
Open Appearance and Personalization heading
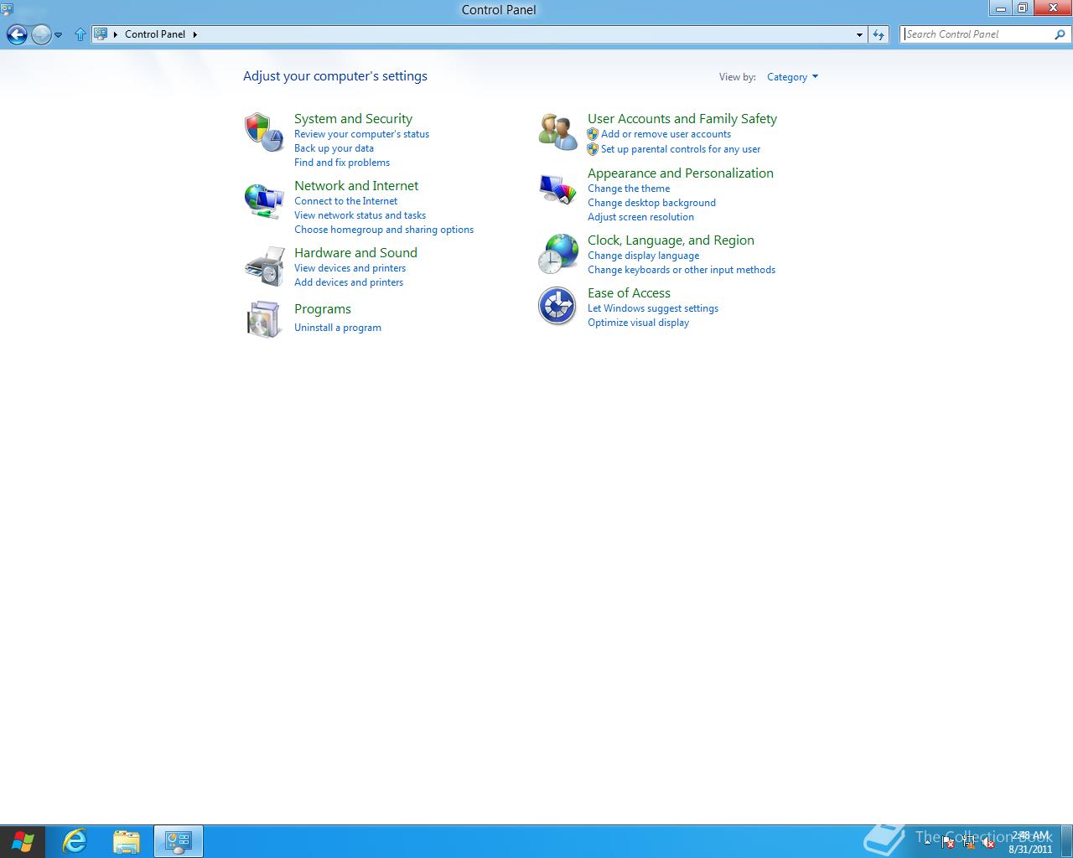(681, 173)
